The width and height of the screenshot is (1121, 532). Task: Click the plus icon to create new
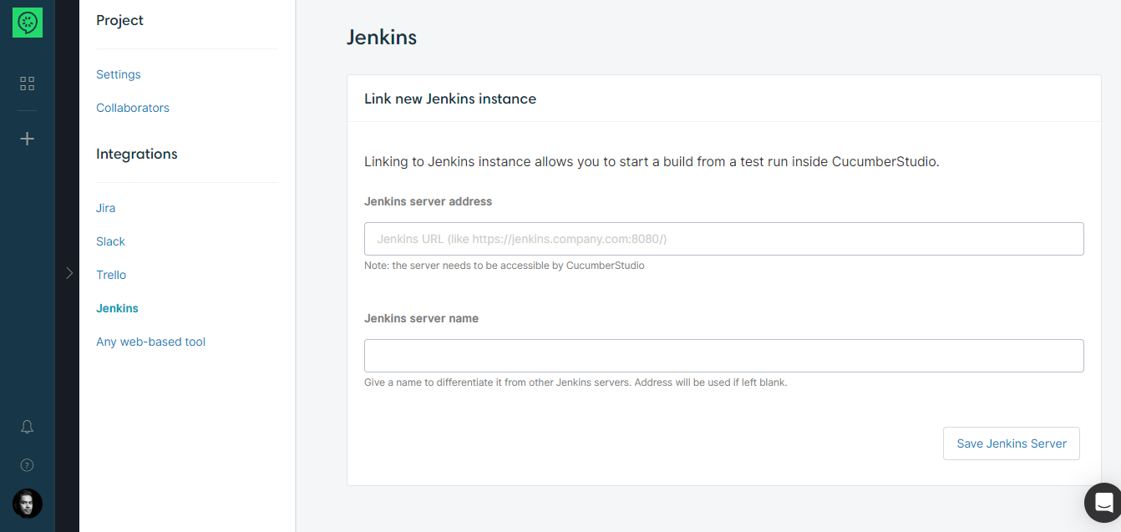tap(28, 139)
